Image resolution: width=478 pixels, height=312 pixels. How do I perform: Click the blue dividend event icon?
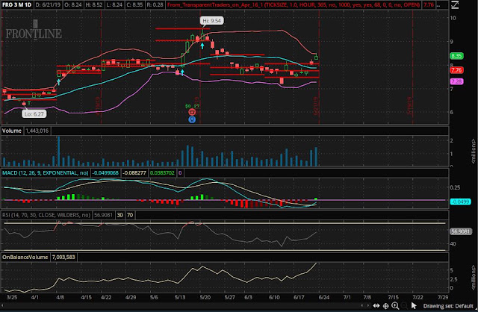(x=192, y=119)
